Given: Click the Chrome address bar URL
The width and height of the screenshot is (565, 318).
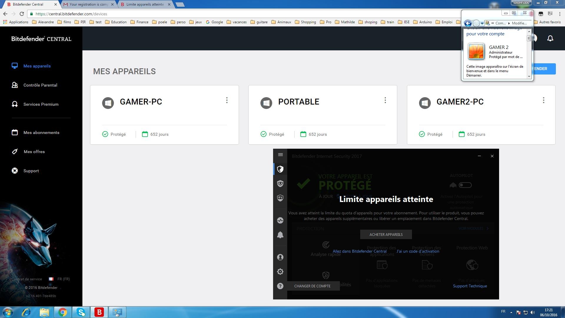Looking at the screenshot, I should (71, 14).
